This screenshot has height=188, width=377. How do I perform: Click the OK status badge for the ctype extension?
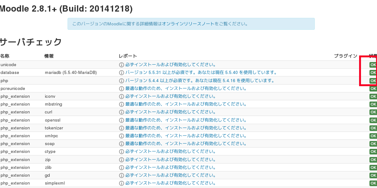pyautogui.click(x=373, y=152)
